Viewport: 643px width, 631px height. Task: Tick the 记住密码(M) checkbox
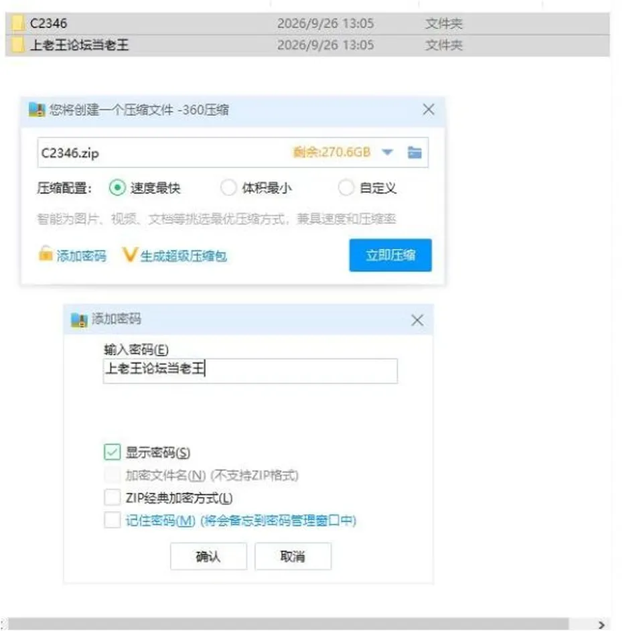point(113,520)
